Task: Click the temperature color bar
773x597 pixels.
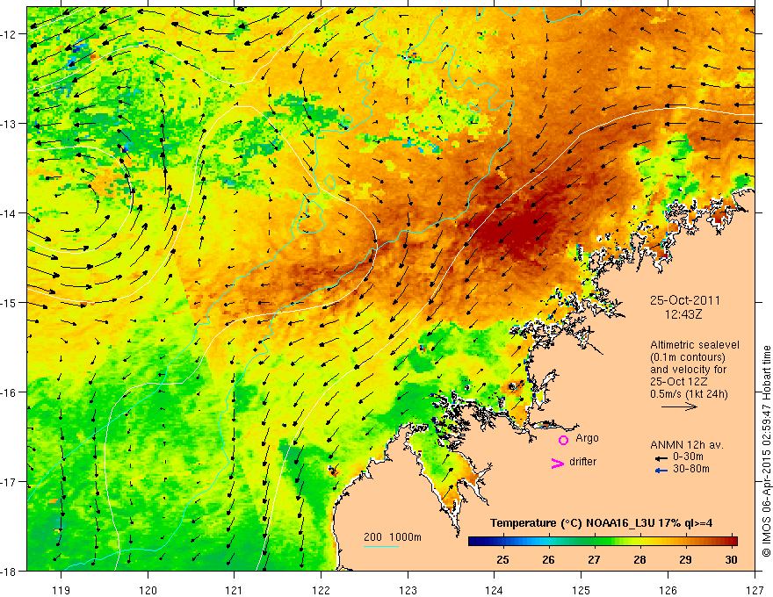Action: point(603,542)
